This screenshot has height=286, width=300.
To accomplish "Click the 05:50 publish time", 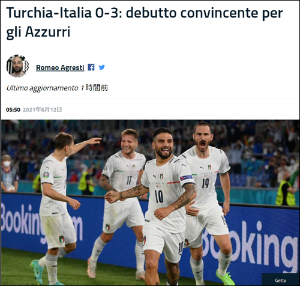I will 13,110.
